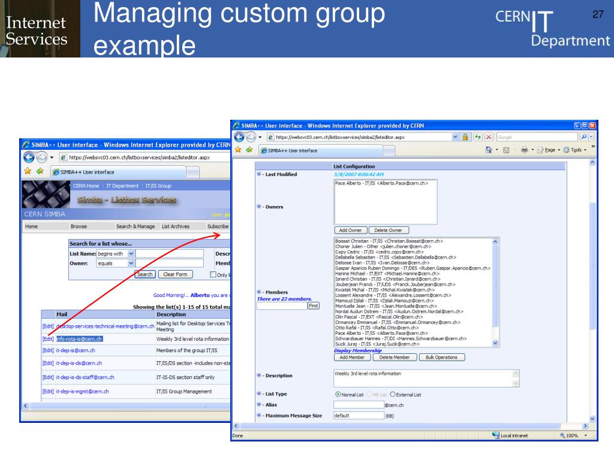Click the Tools gear icon

[x=566, y=150]
